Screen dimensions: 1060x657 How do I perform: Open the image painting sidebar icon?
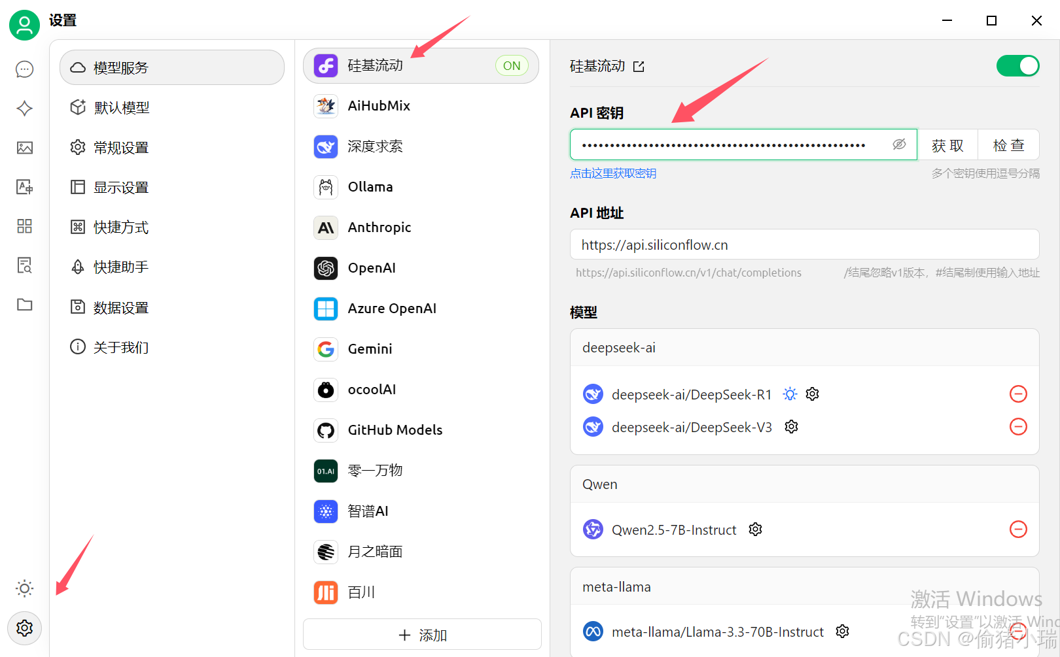[24, 148]
